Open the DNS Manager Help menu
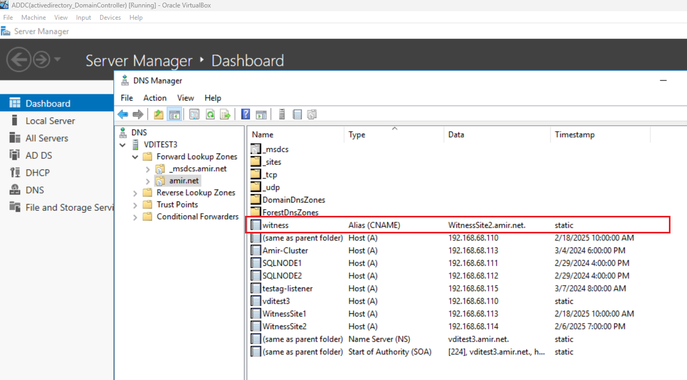Viewport: 687px width, 380px height. click(212, 98)
